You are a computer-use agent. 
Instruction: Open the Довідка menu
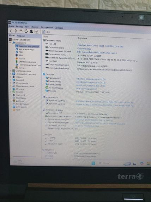pyautogui.click(x=59, y=28)
